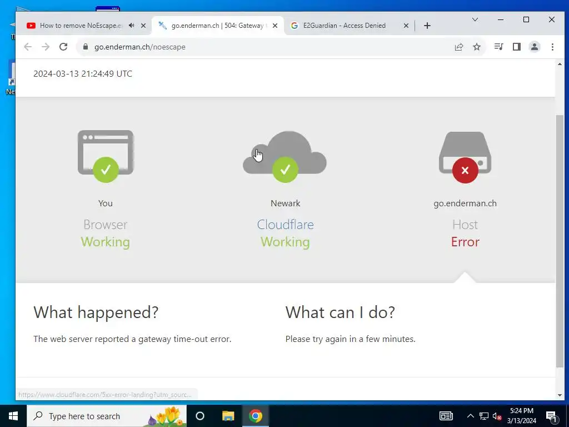Click page scrollbar down arrow
This screenshot has width=569, height=427.
pos(560,395)
